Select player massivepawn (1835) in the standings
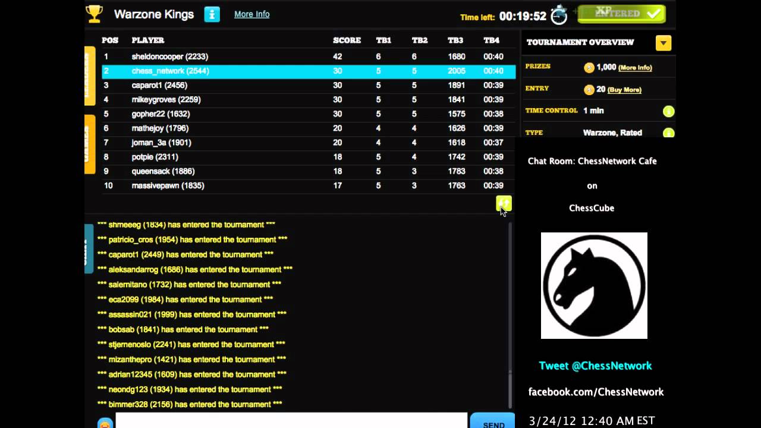The height and width of the screenshot is (428, 761). (x=309, y=185)
